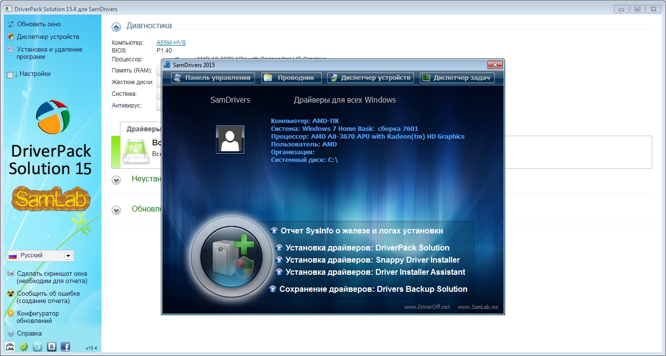Click the Система: Windows 7 Home Basic line
Viewport: 666px width, 356px height.
(x=344, y=128)
